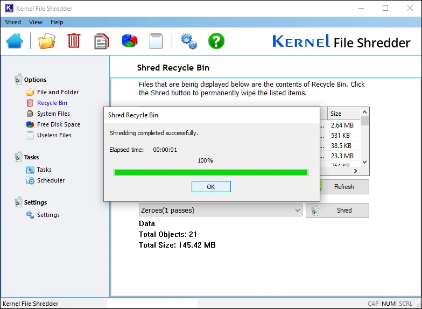
Task: Open the View menu
Action: (36, 22)
